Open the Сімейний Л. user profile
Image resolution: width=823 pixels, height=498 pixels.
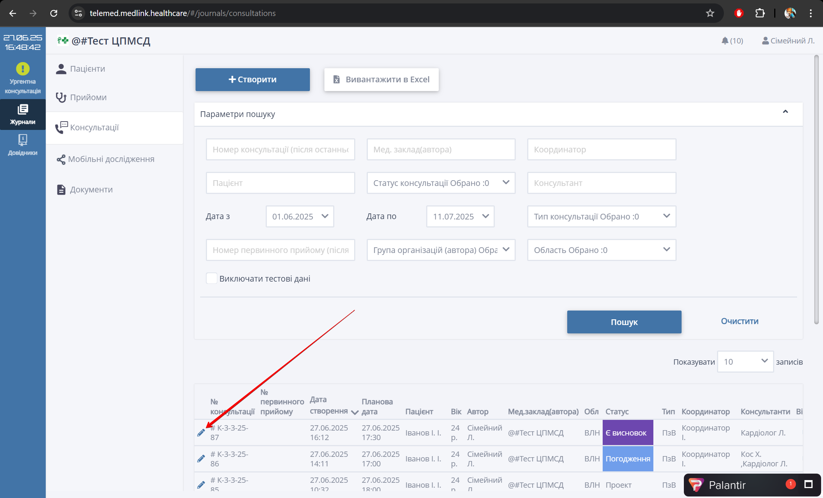click(x=788, y=41)
